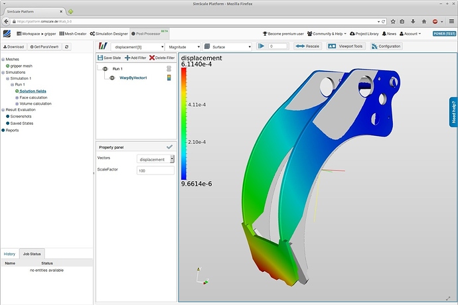Collapse the Simulations tree node
This screenshot has width=458, height=305.
(x=3, y=72)
